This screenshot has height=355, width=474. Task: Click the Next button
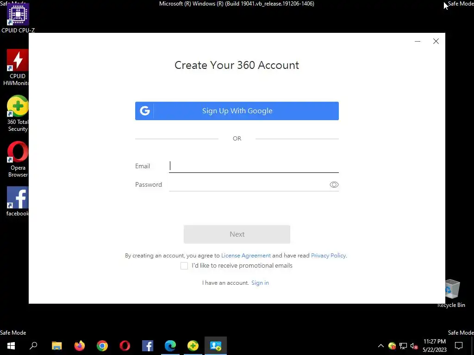tap(237, 234)
